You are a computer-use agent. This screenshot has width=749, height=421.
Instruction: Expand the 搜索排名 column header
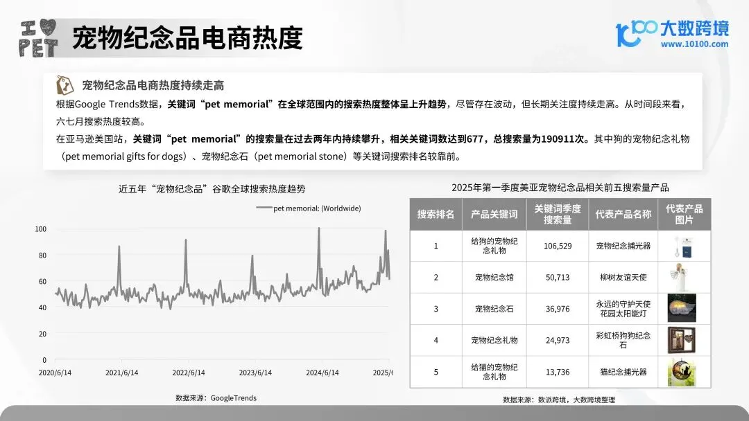(436, 214)
